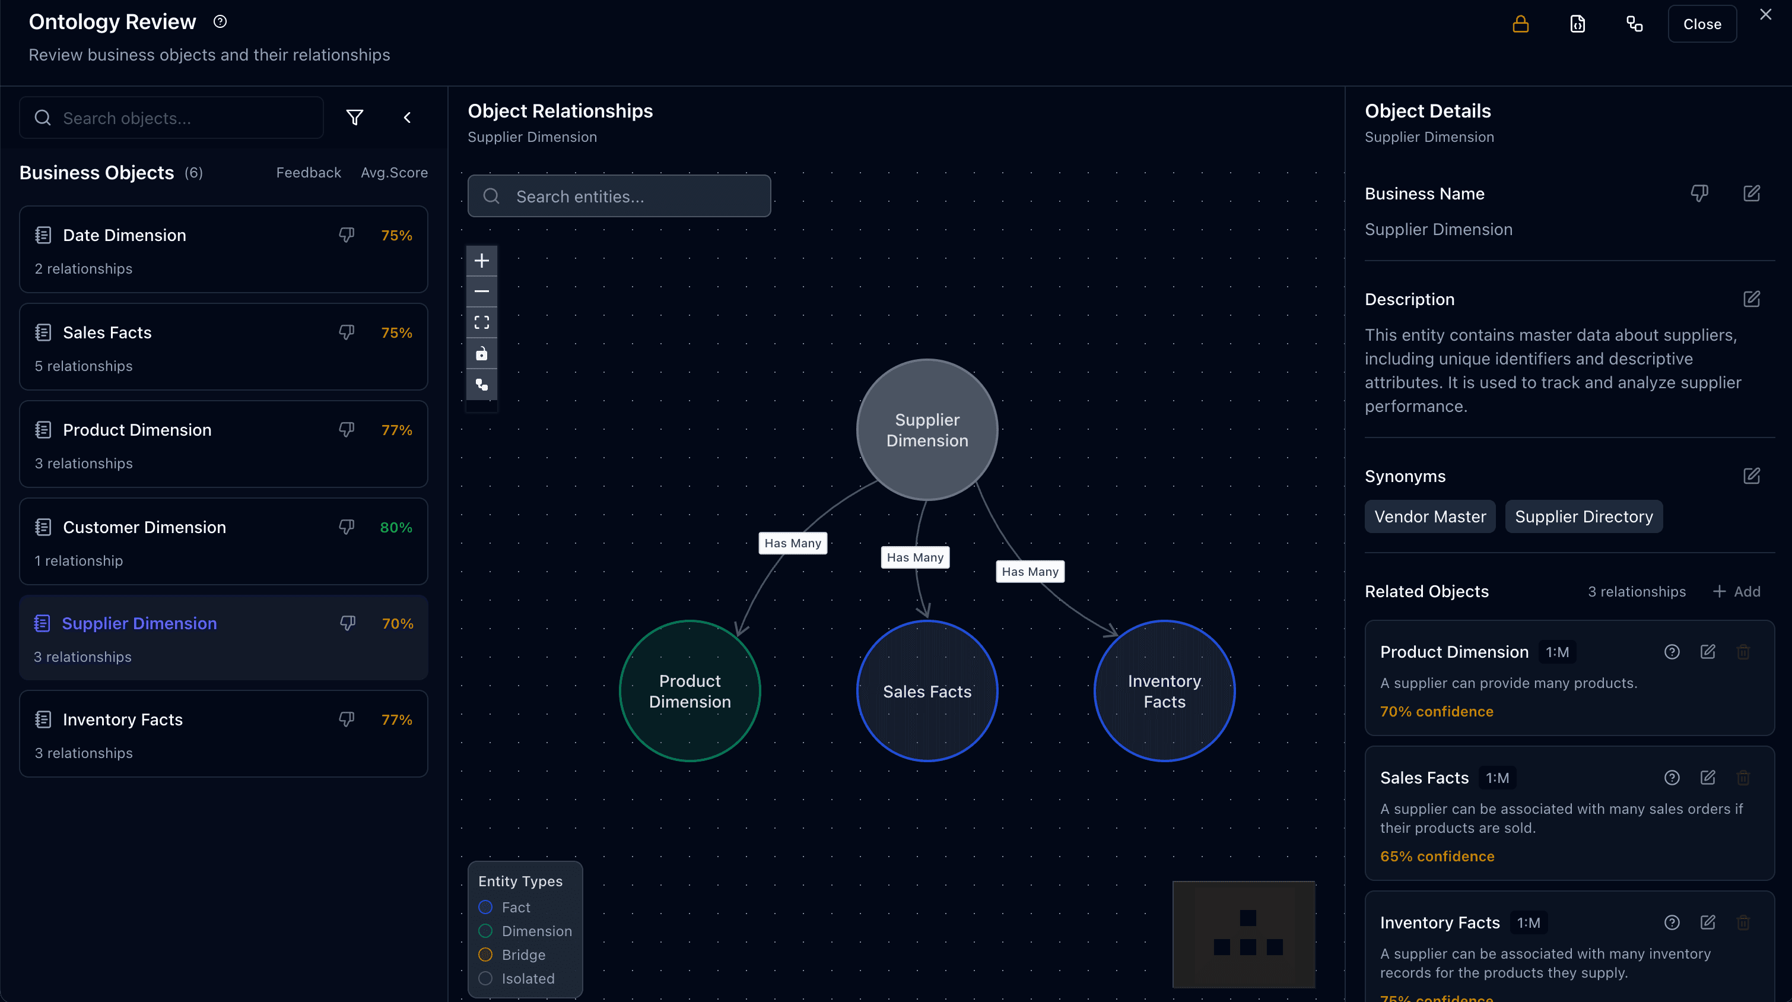The image size is (1792, 1002).
Task: Toggle the canvas lock tool
Action: click(x=481, y=353)
